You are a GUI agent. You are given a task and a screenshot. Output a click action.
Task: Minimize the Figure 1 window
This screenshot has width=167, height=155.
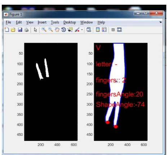tap(138, 13)
